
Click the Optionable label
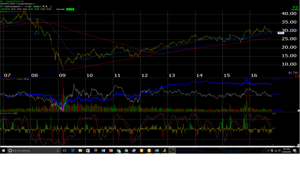coord(60,9)
